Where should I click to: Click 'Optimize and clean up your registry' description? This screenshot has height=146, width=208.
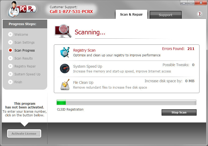click(x=117, y=55)
